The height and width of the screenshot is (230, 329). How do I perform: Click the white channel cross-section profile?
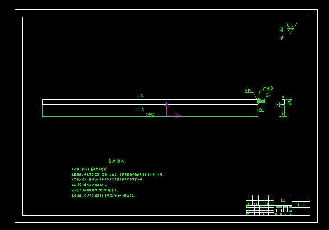pos(283,102)
